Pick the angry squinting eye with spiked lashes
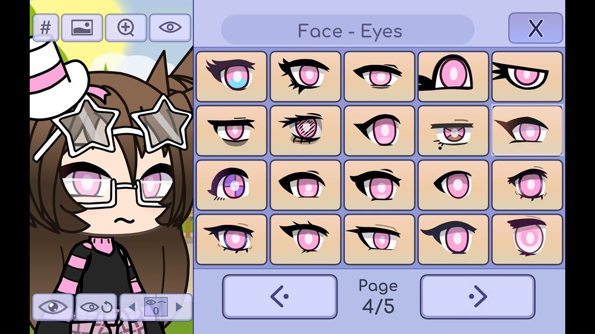This screenshot has width=595, height=334. (x=527, y=77)
